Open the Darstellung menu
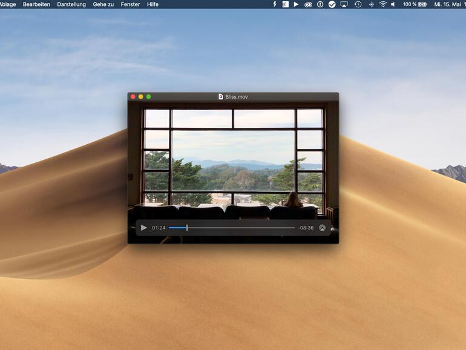466x350 pixels. coord(71,4)
